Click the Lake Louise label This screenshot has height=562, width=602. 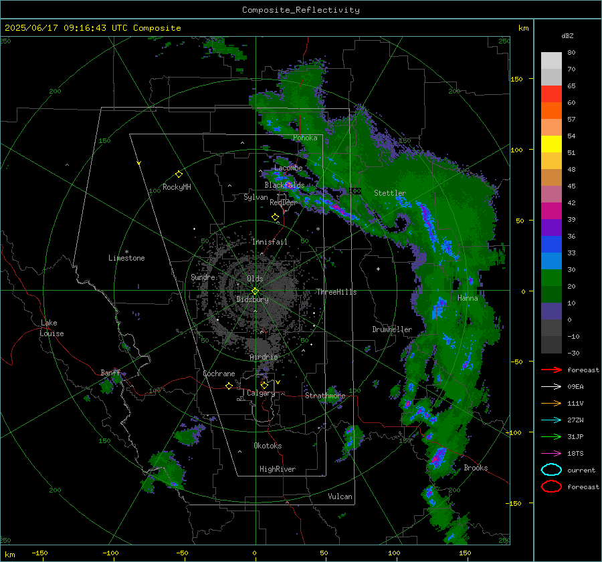[x=52, y=328]
